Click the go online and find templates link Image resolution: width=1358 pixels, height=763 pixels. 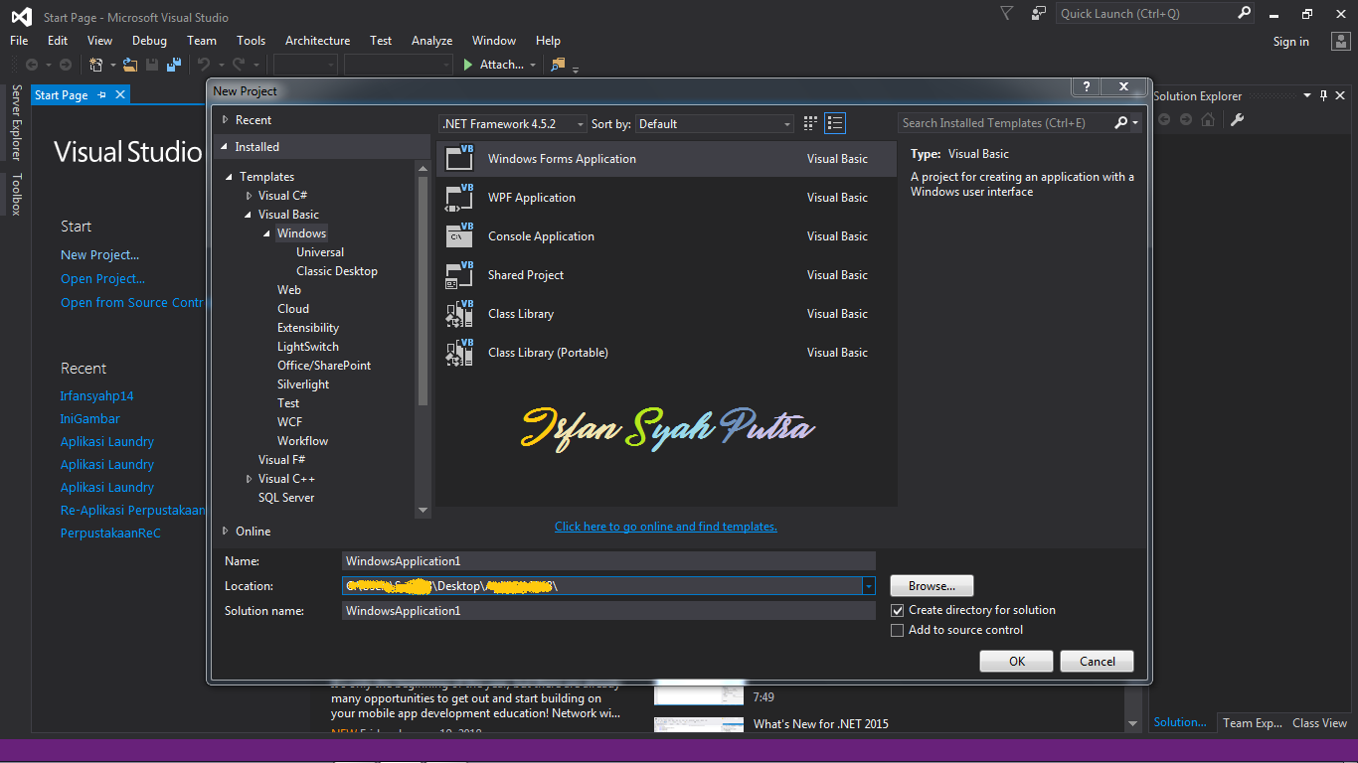pyautogui.click(x=666, y=527)
